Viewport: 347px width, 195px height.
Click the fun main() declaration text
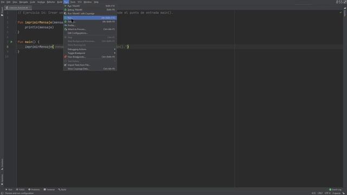pyautogui.click(x=29, y=42)
